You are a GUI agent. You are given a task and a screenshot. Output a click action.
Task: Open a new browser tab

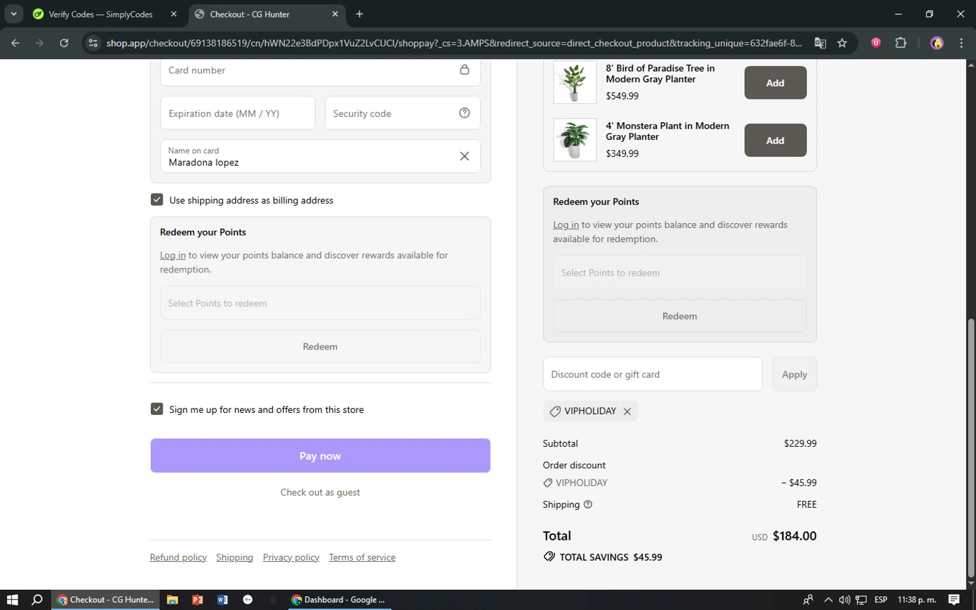(360, 14)
